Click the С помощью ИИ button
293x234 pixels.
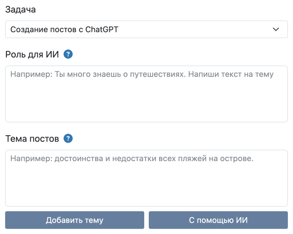tap(218, 220)
